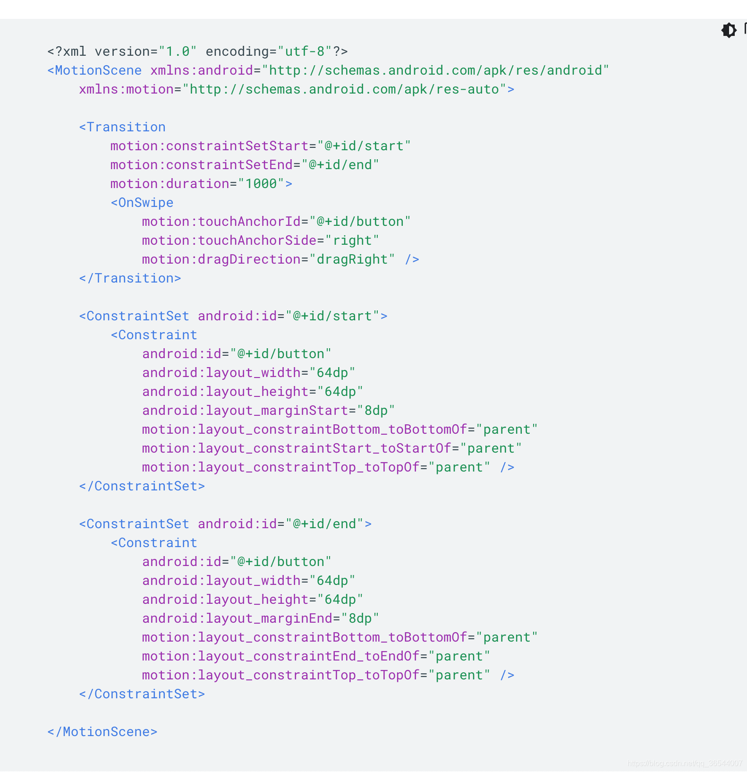The height and width of the screenshot is (772, 747).
Task: Click android:layout_marginEnd="8dp" line
Action: click(261, 618)
